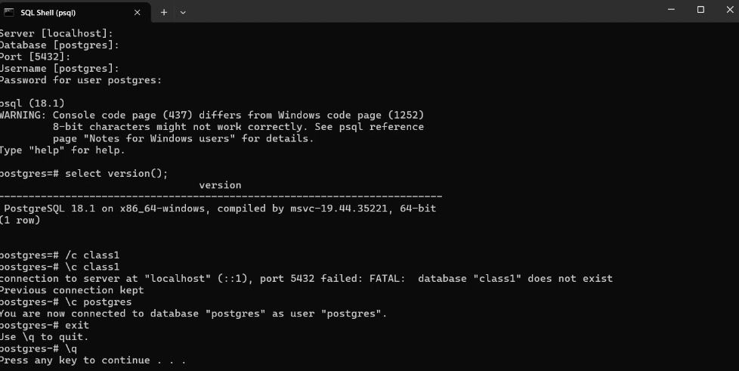Click the empty title bar area

pyautogui.click(x=423, y=11)
